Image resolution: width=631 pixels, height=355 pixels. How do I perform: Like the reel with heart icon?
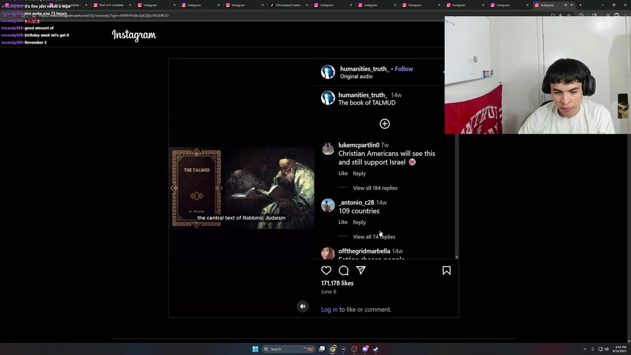pyautogui.click(x=326, y=270)
